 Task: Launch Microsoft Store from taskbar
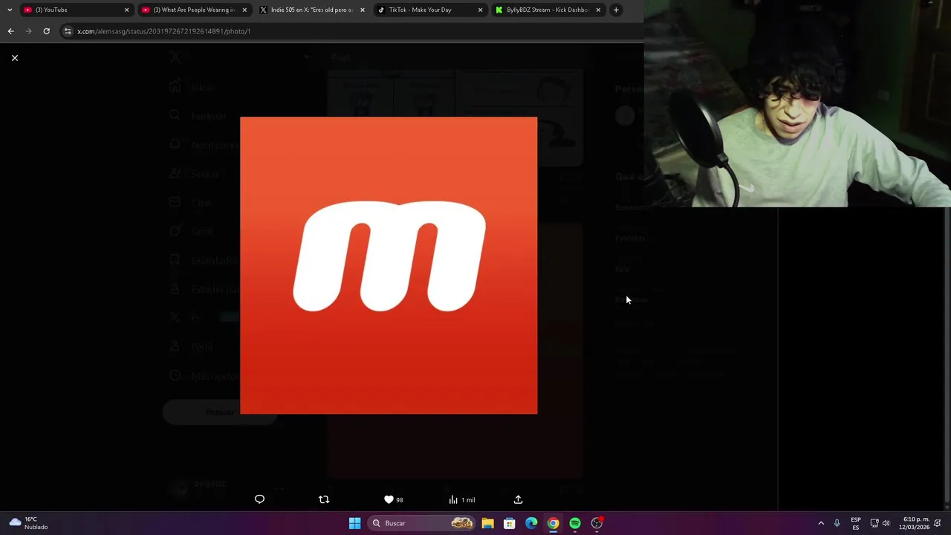(x=510, y=523)
